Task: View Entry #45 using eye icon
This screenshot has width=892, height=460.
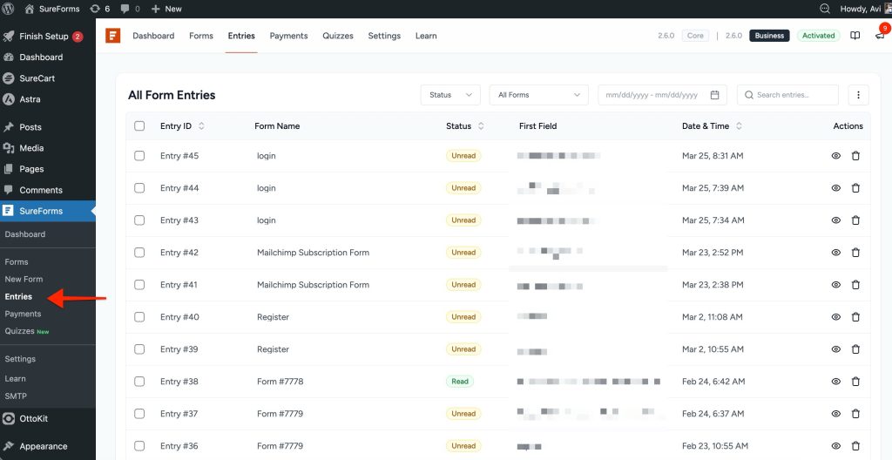Action: pyautogui.click(x=835, y=155)
